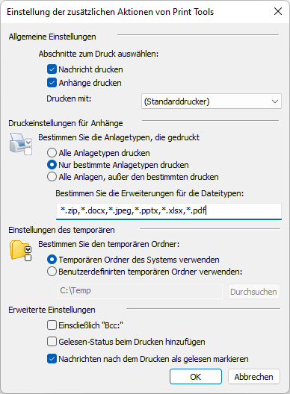Uncheck the Nachricht drucken checkbox
Viewport: 290px width, 394px height.
(x=52, y=69)
